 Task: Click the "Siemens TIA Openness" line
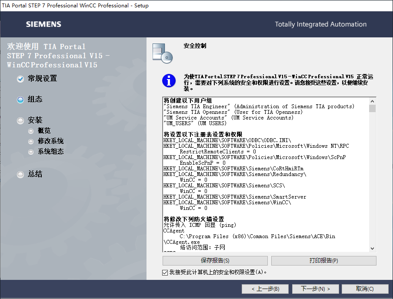pos(233,112)
